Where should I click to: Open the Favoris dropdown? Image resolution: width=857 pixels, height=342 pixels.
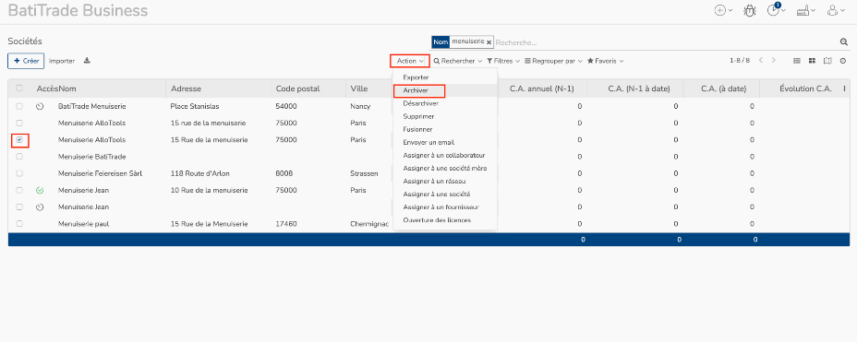pyautogui.click(x=606, y=61)
